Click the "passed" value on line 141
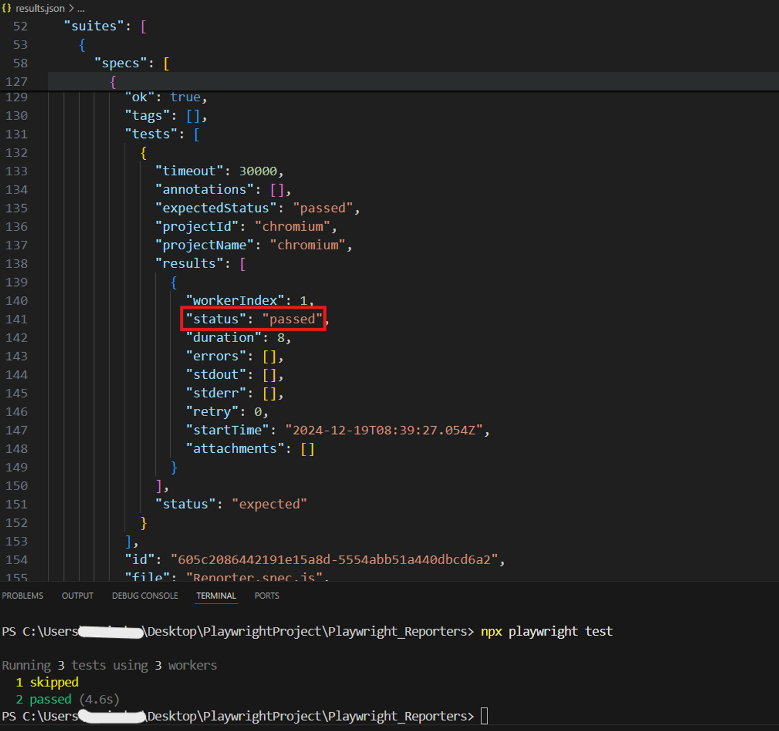The image size is (779, 731). 292,319
